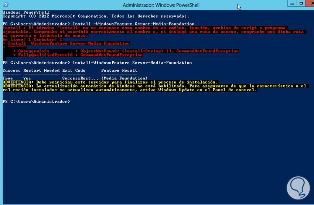Minimize the Windows PowerShell window

[x=290, y=4]
